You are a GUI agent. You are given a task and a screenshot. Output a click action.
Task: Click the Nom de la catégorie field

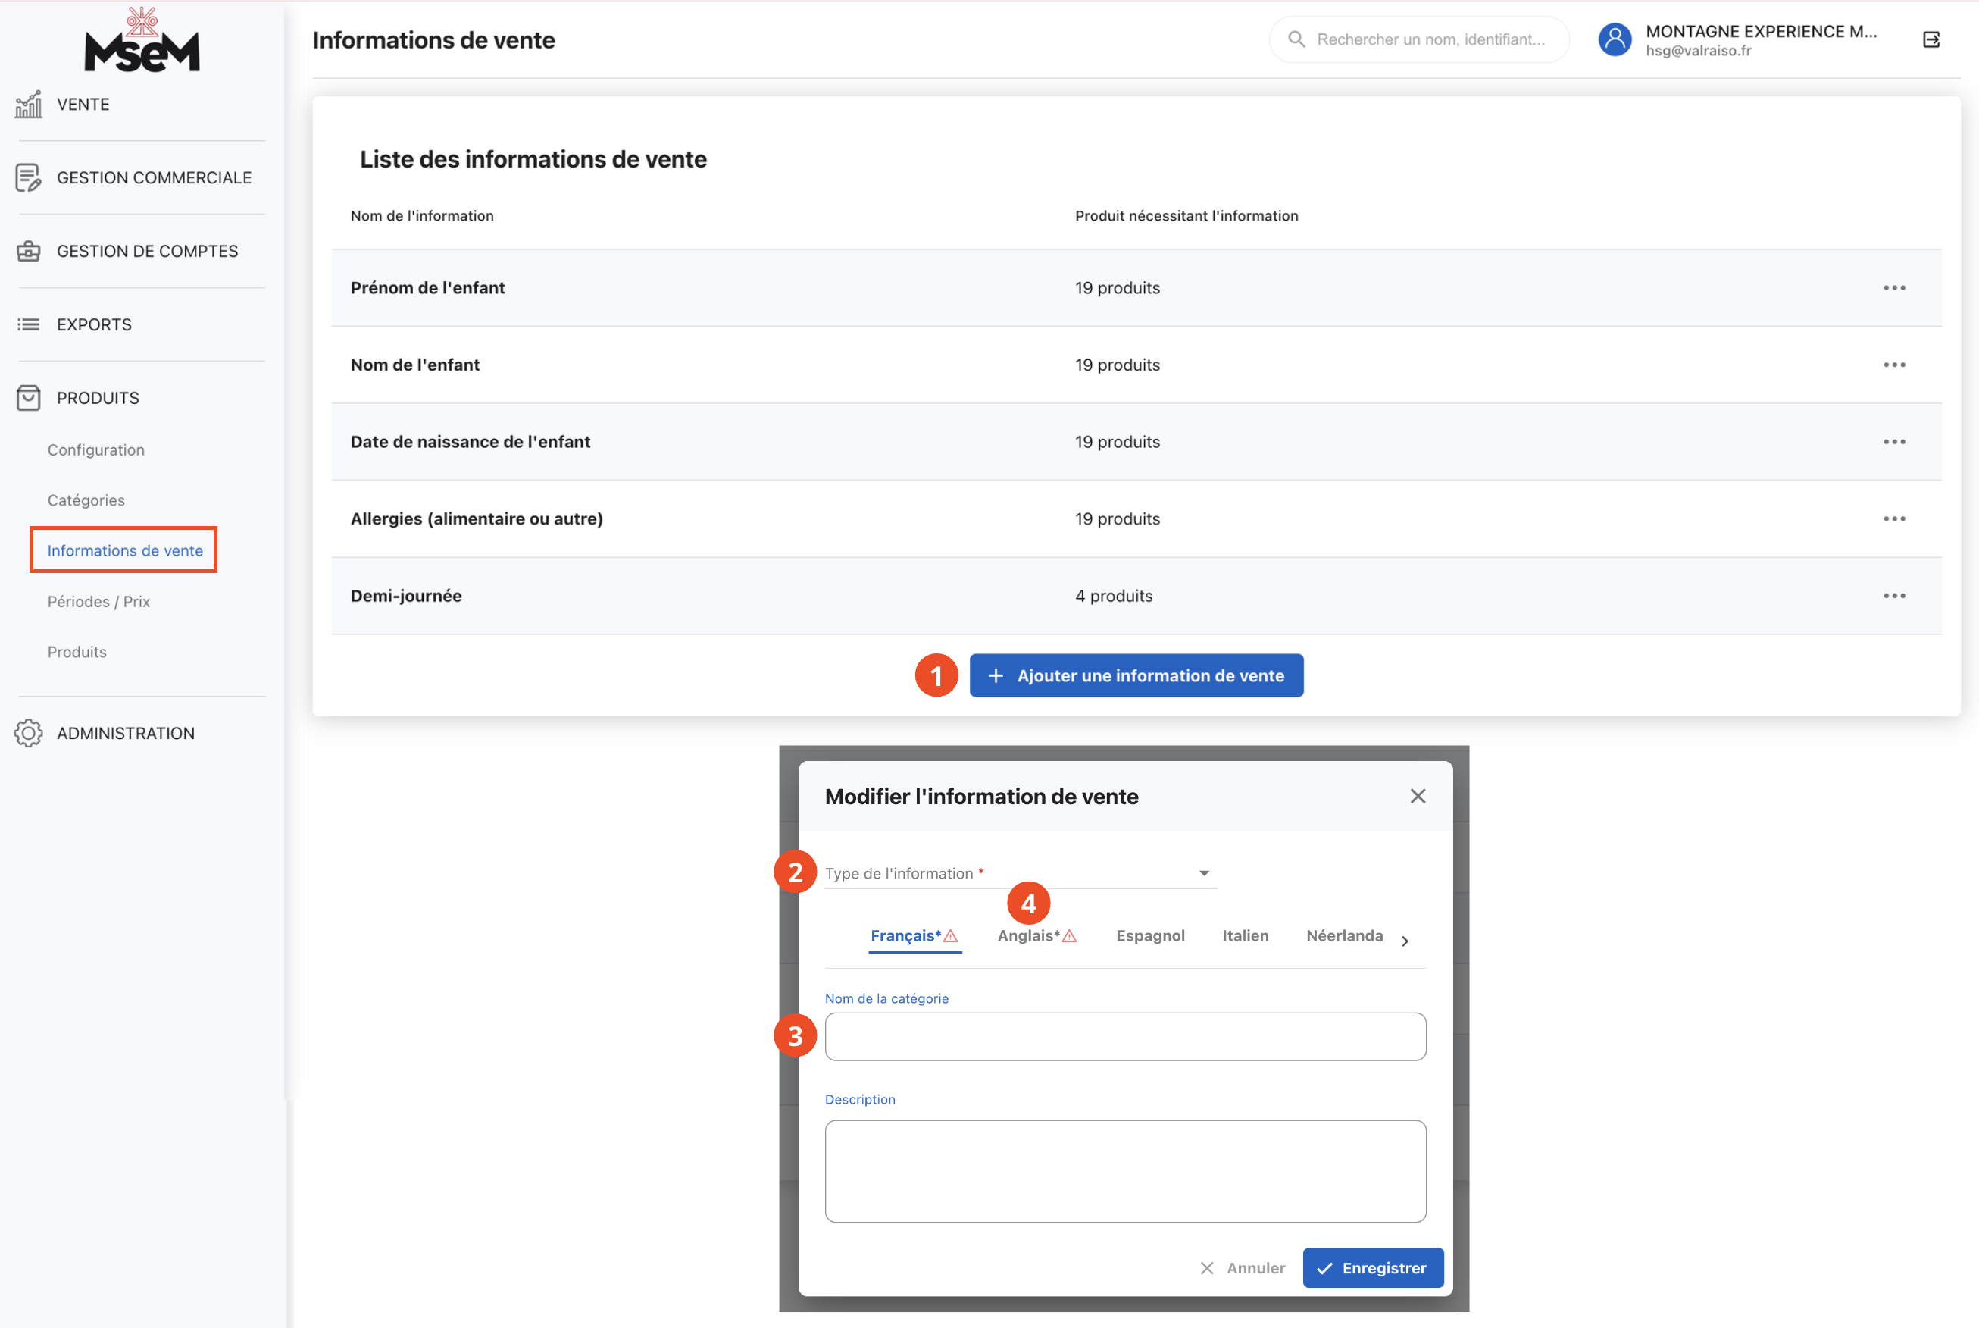1124,1037
